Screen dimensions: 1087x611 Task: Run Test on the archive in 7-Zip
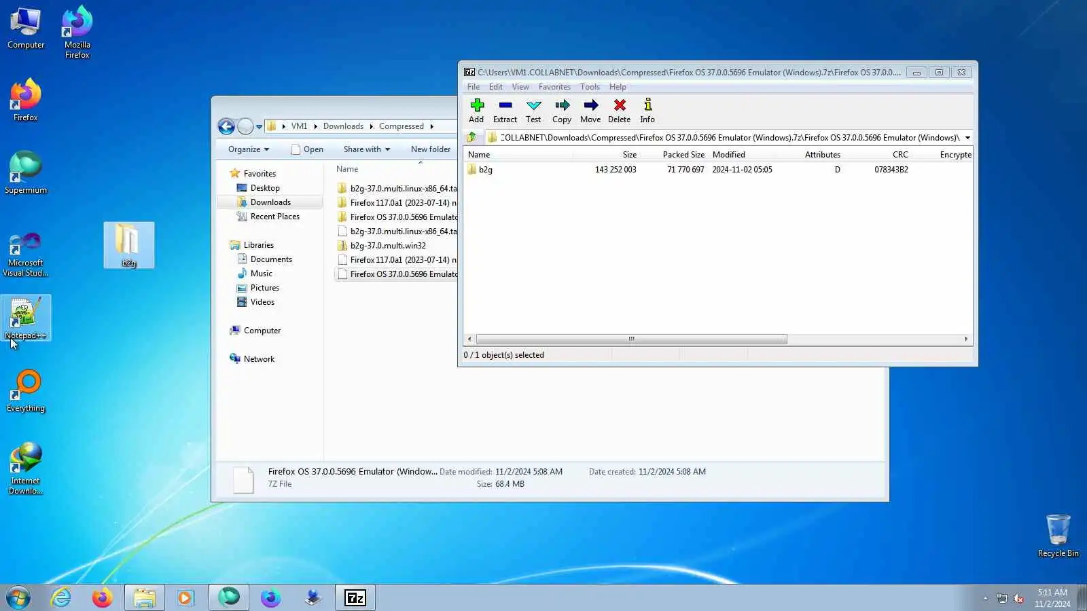coord(533,111)
